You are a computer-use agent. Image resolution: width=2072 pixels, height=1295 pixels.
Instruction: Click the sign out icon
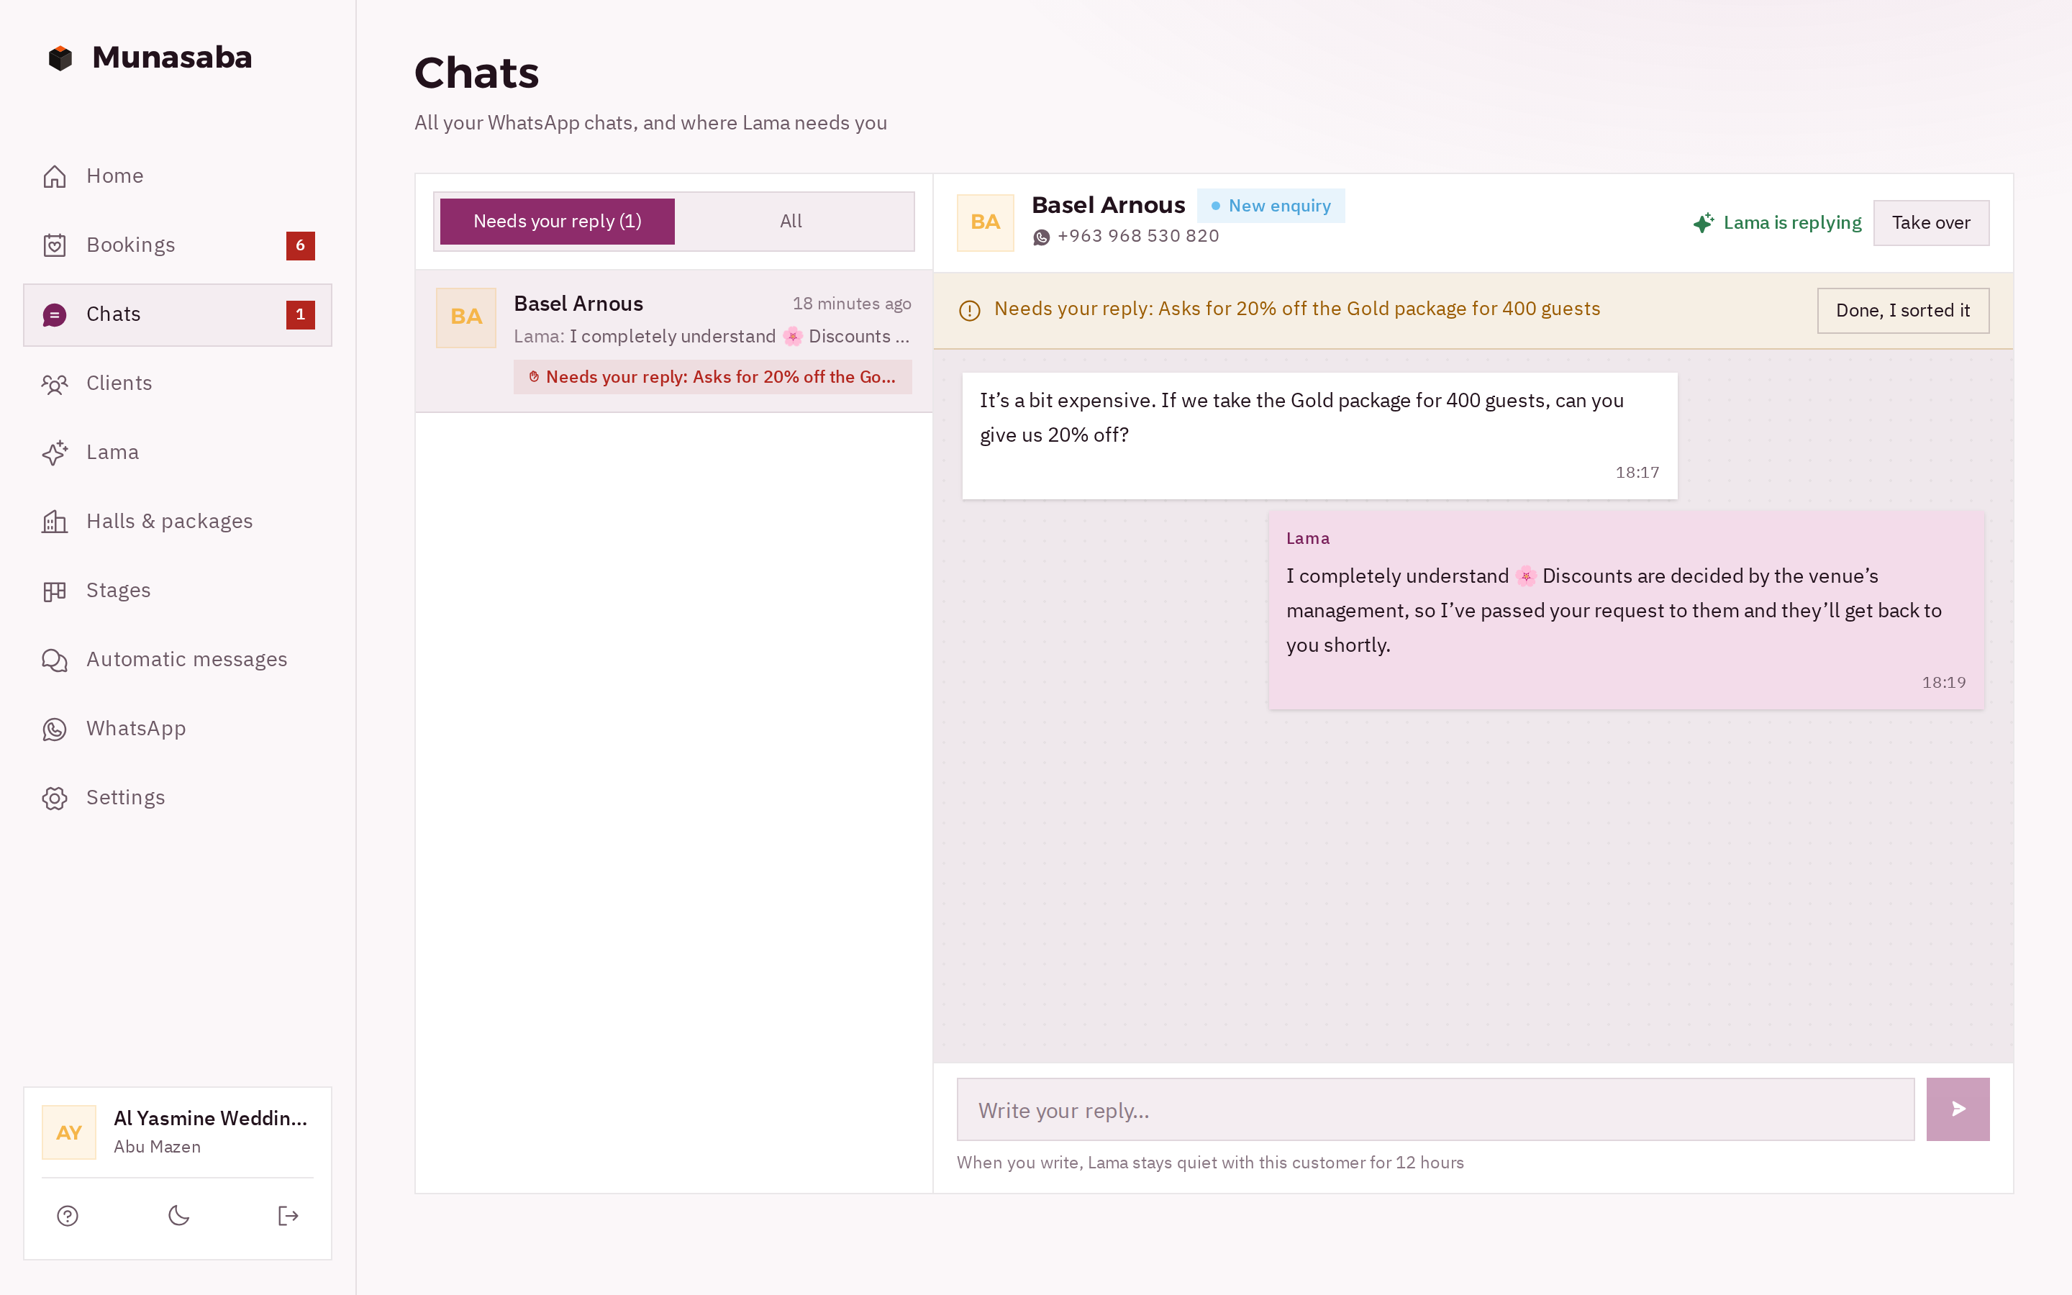[x=288, y=1215]
